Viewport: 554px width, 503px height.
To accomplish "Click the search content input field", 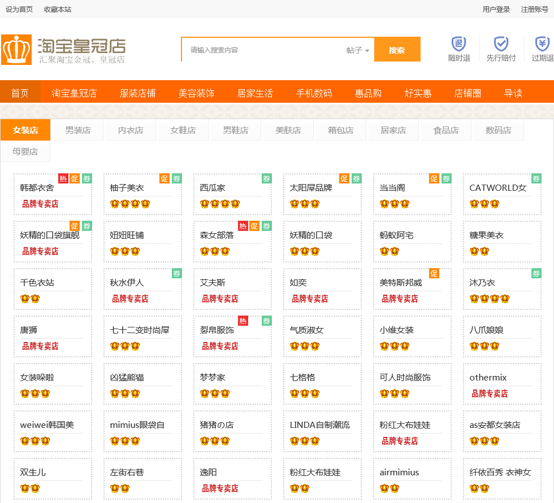I will coord(263,50).
